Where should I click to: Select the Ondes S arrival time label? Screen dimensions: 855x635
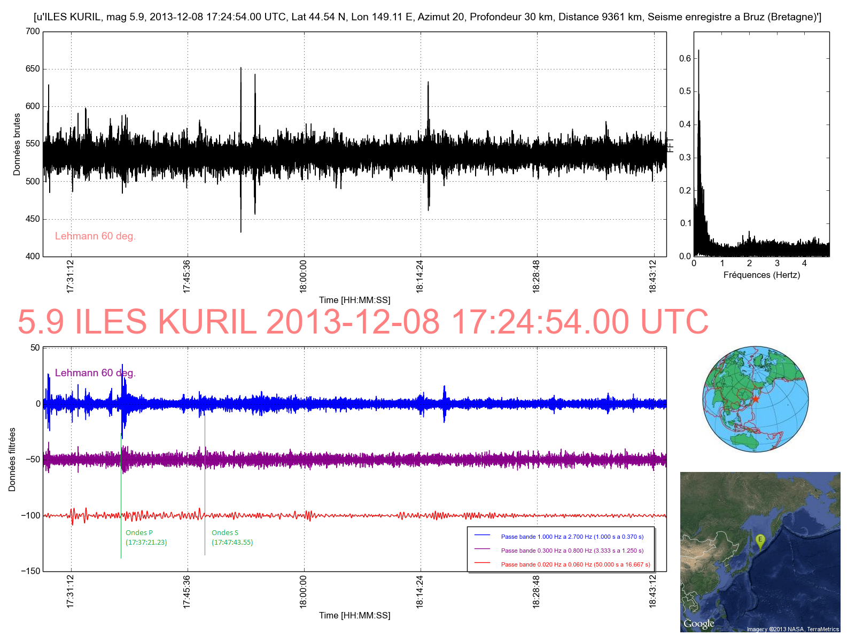tap(232, 543)
